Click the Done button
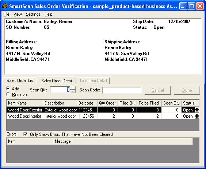 pyautogui.click(x=187, y=90)
